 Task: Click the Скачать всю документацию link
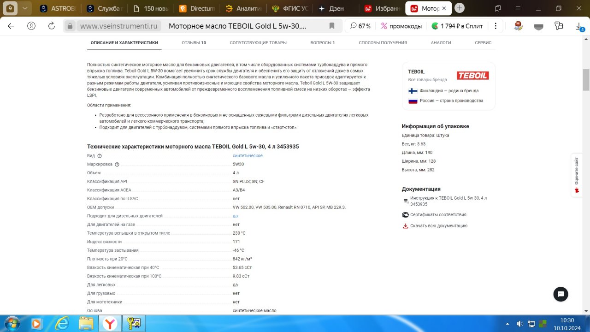coord(438,226)
